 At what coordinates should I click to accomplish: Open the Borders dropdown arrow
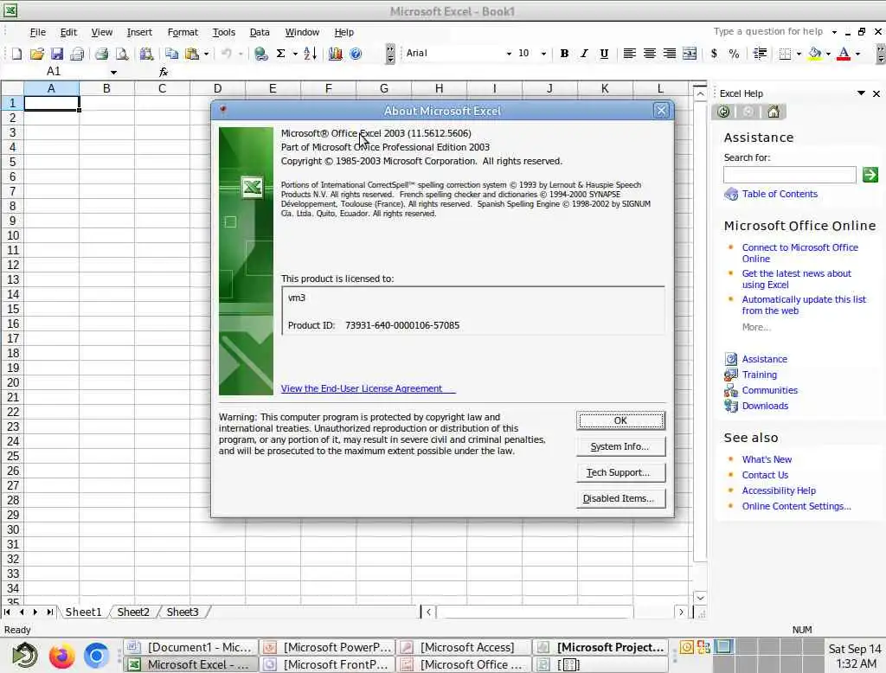point(799,54)
